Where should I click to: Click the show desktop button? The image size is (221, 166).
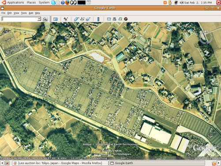tap(7, 163)
